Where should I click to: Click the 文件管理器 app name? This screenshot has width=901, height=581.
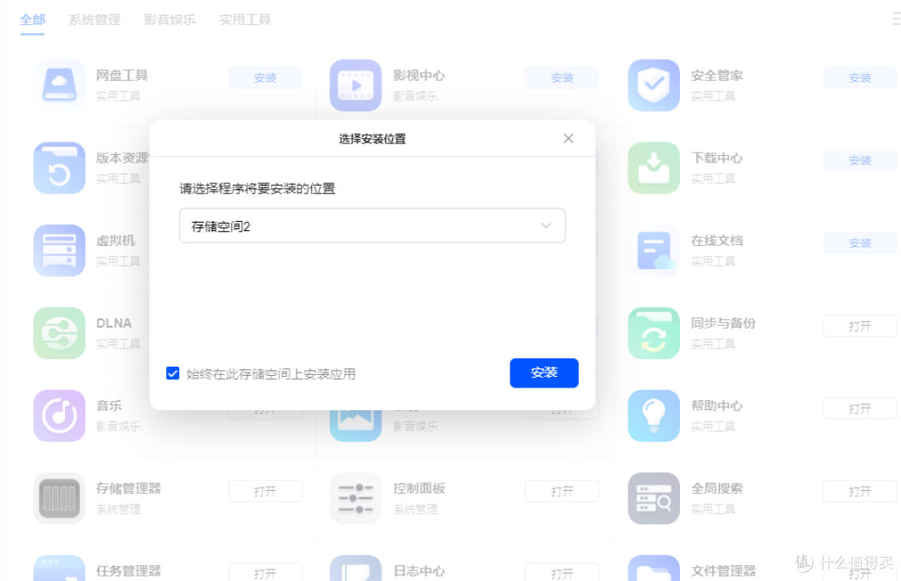pyautogui.click(x=722, y=571)
